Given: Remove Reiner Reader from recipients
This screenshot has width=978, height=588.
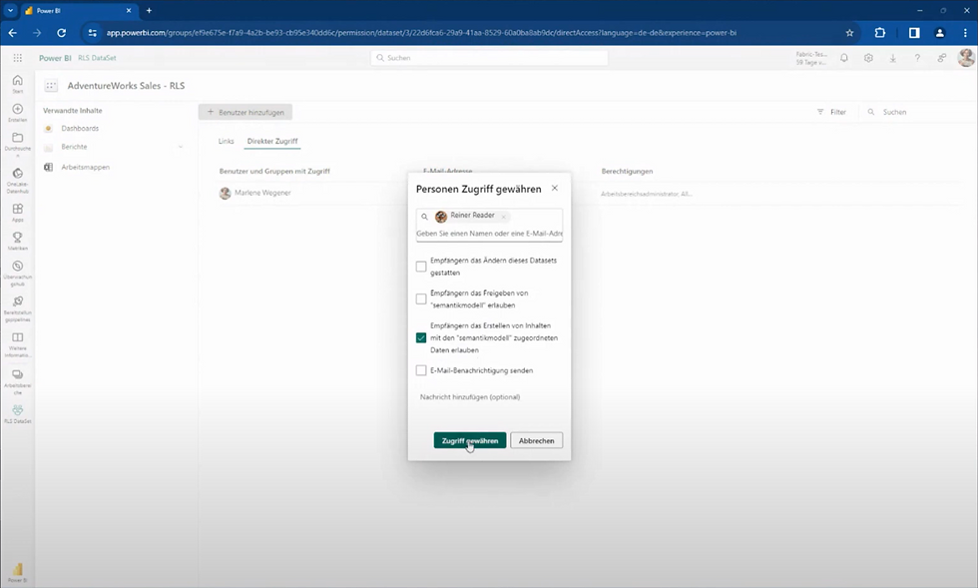Looking at the screenshot, I should pyautogui.click(x=503, y=217).
